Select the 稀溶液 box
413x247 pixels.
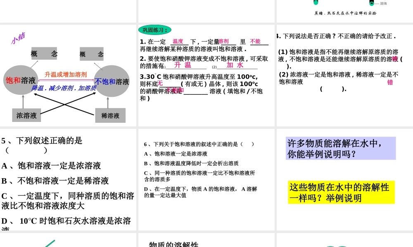pos(110,115)
